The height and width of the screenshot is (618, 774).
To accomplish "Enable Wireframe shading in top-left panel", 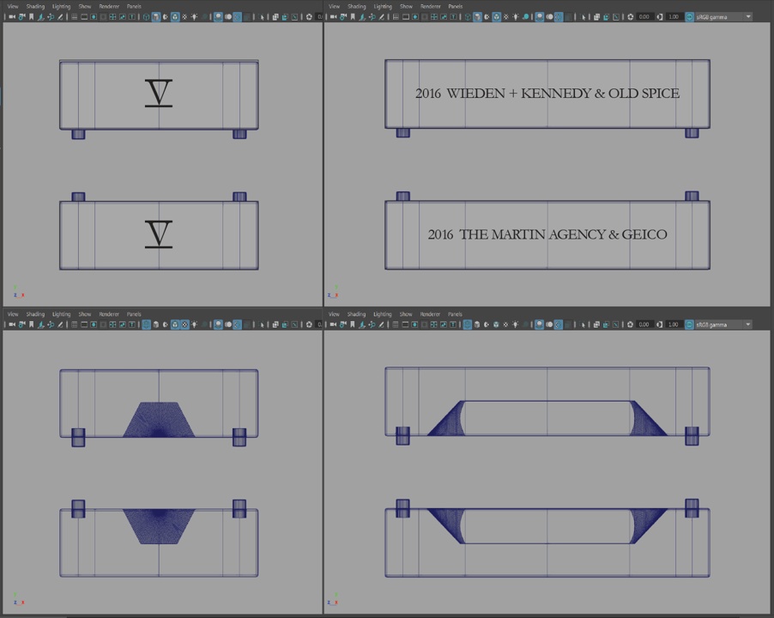I will [147, 16].
